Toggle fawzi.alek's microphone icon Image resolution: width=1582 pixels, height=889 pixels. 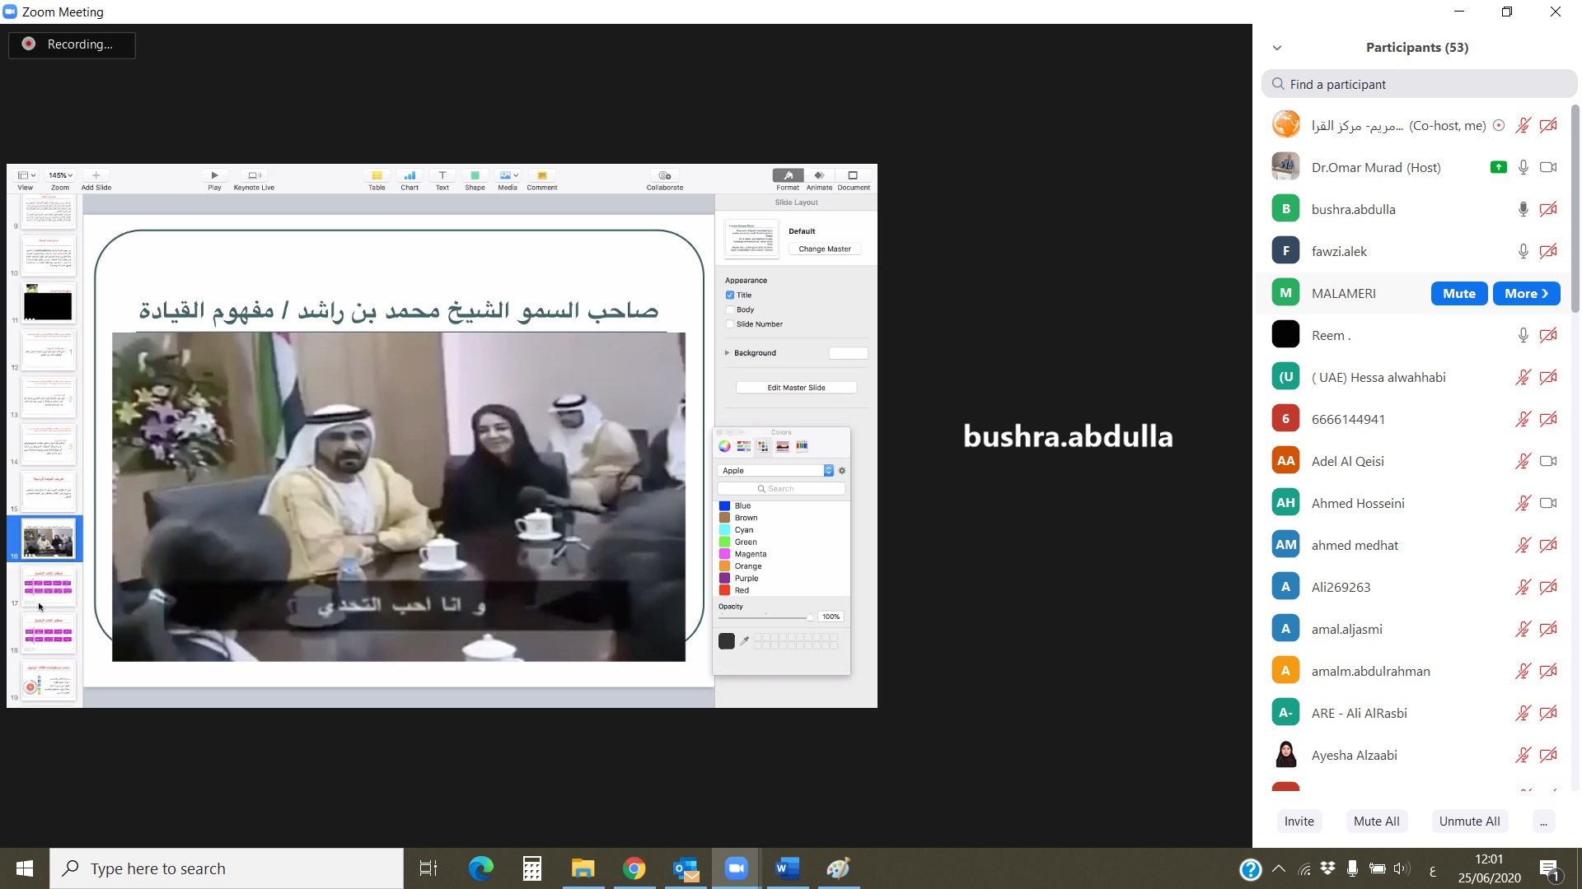[1523, 251]
